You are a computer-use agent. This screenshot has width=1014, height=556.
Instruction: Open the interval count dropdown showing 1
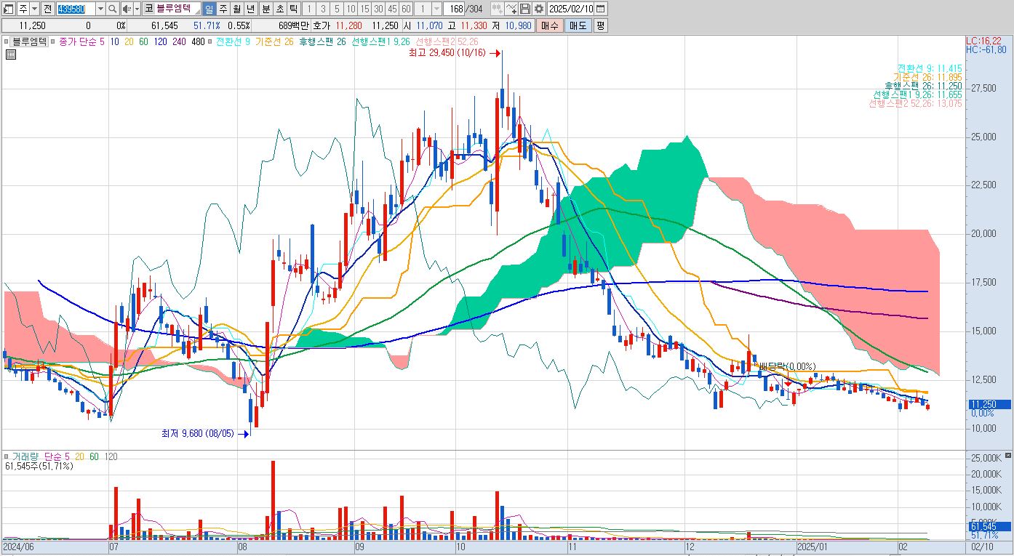click(436, 9)
